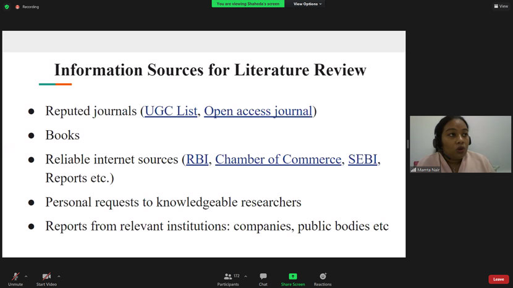Open the Chat panel
Image resolution: width=513 pixels, height=288 pixels.
pyautogui.click(x=263, y=277)
